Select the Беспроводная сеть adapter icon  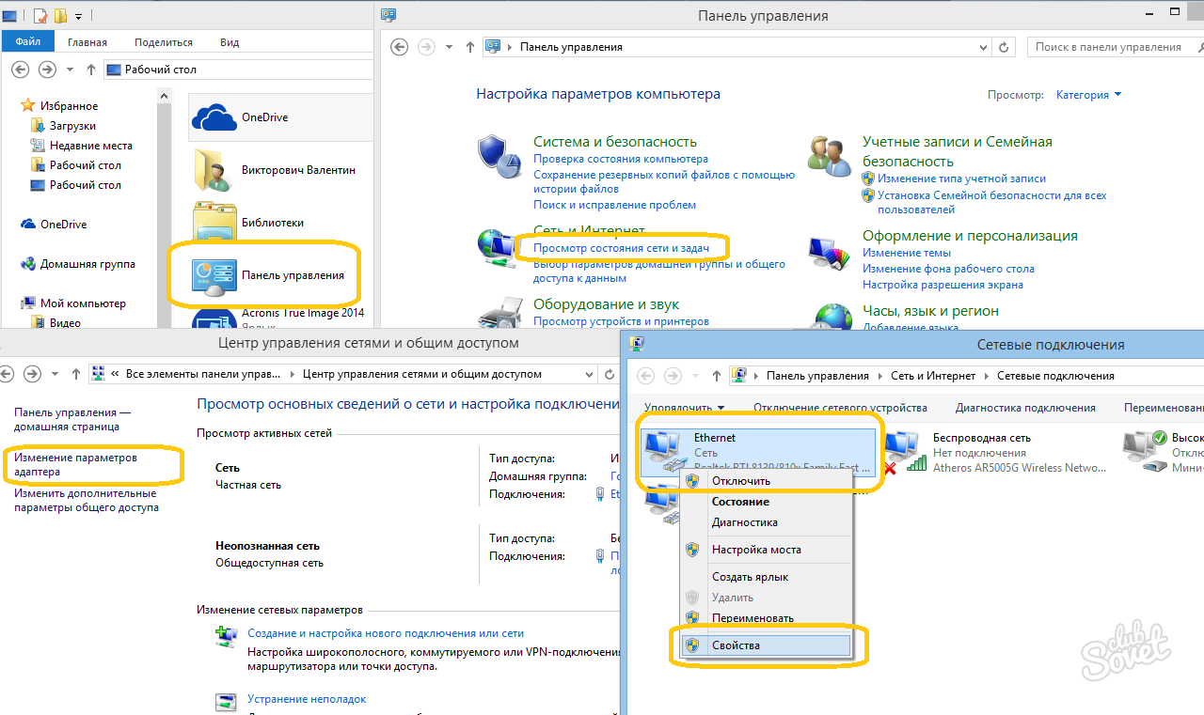click(x=905, y=453)
